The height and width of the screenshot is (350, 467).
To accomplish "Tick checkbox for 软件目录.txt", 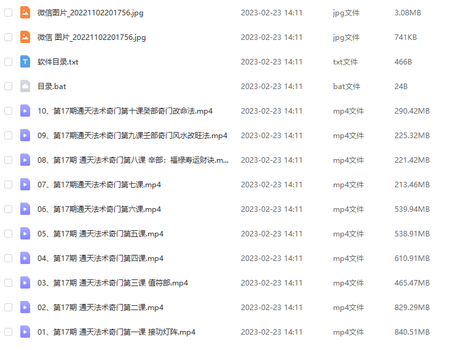I will (x=9, y=61).
